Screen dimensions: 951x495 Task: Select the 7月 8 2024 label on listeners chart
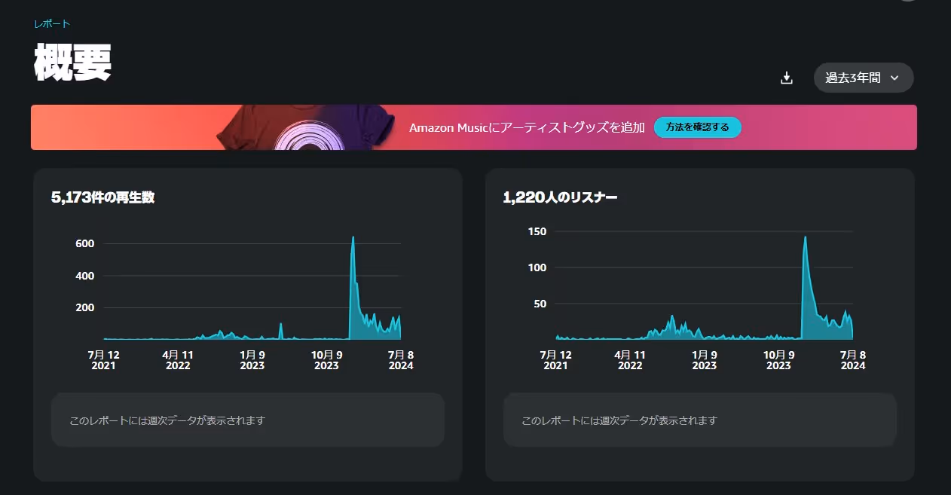coord(853,360)
